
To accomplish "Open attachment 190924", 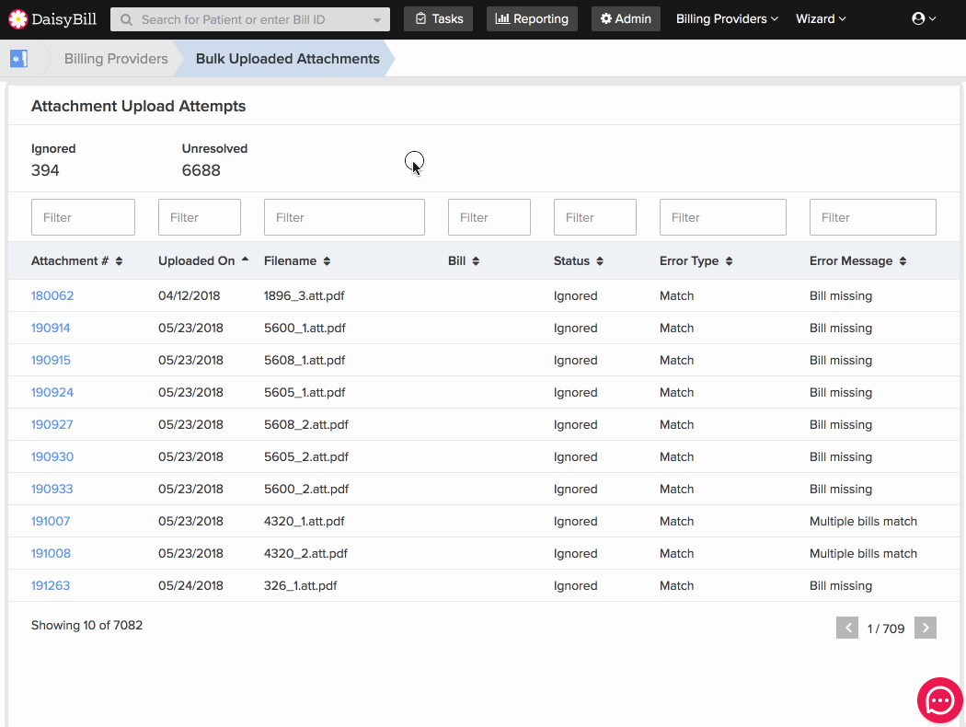I will point(52,392).
